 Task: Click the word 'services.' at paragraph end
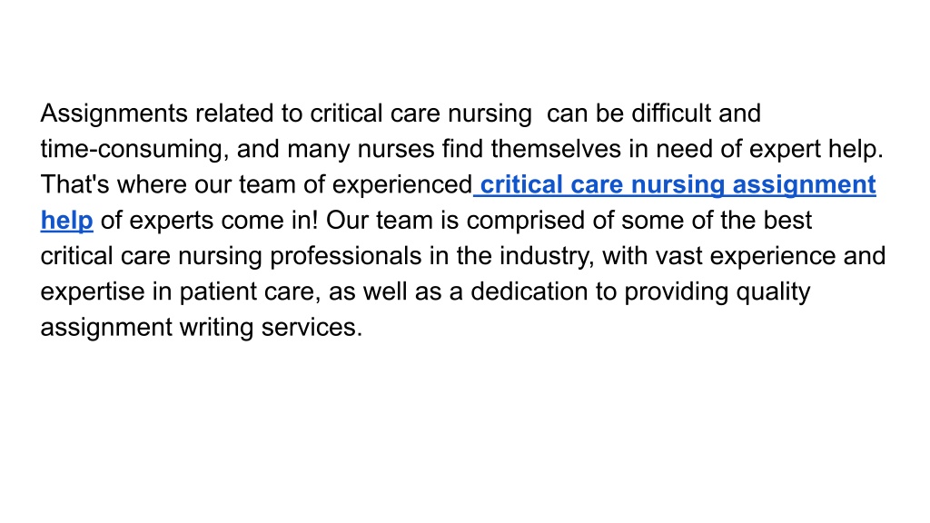(312, 327)
